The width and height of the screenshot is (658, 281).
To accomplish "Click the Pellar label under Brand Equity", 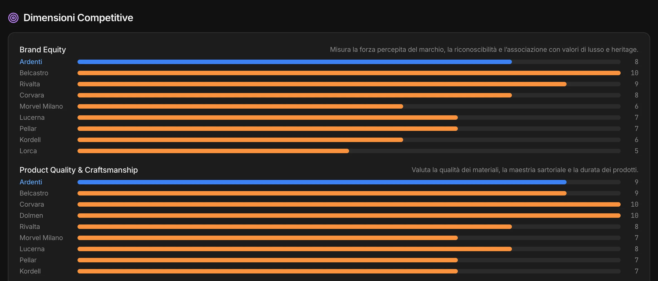I will click(x=28, y=129).
